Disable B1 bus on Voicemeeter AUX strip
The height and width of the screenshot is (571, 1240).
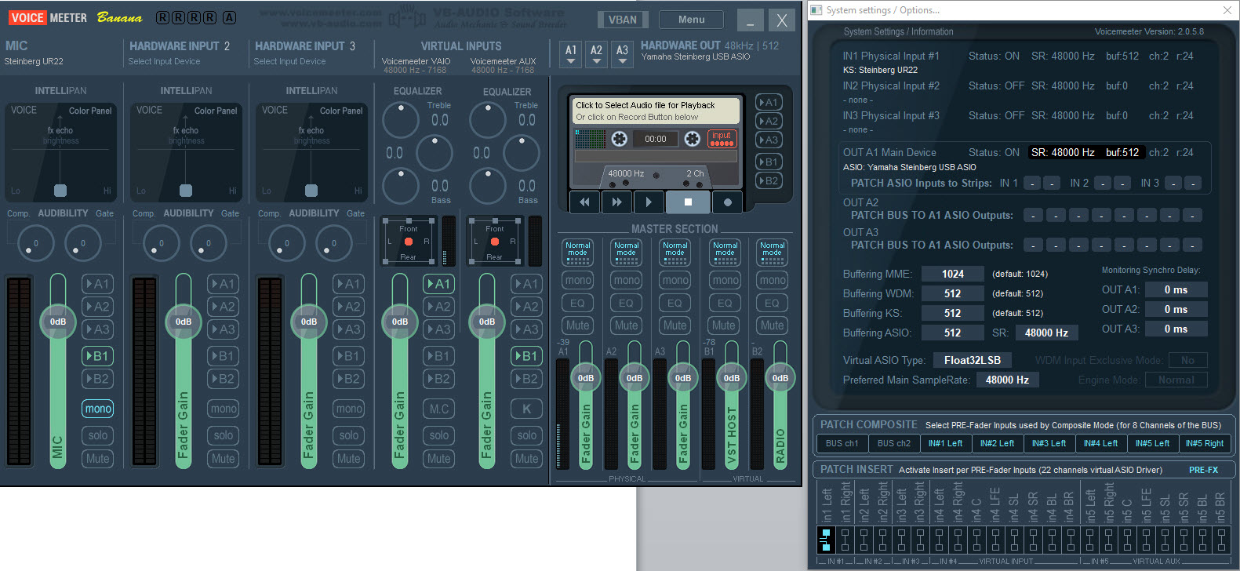click(527, 356)
